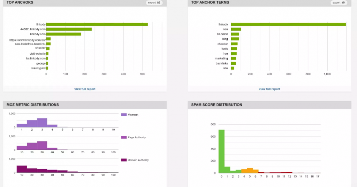The width and height of the screenshot is (357, 187).
Task: Click the Mozrank histogram bar at 3
Action: click(x=42, y=123)
